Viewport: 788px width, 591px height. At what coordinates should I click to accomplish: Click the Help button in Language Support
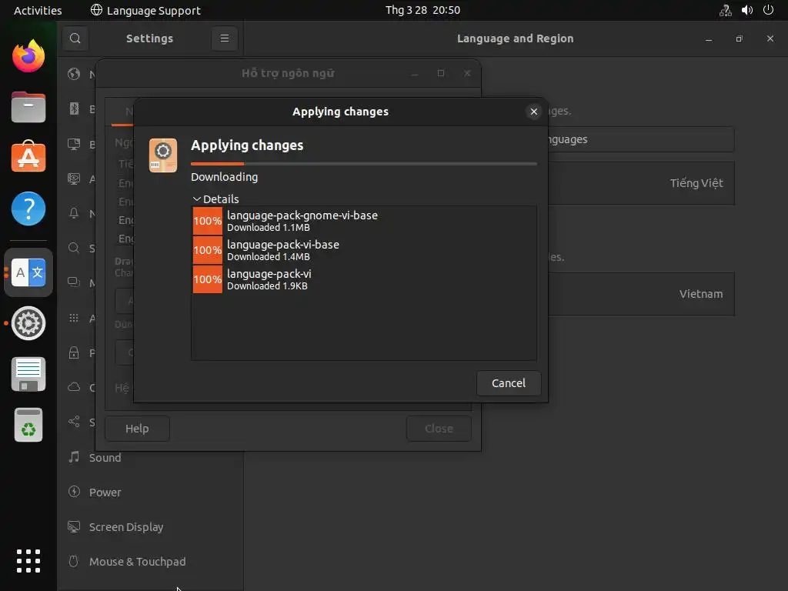point(137,429)
